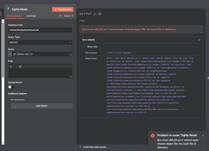
Task: Open full editor icon in Args box
Action: [x=71, y=77]
